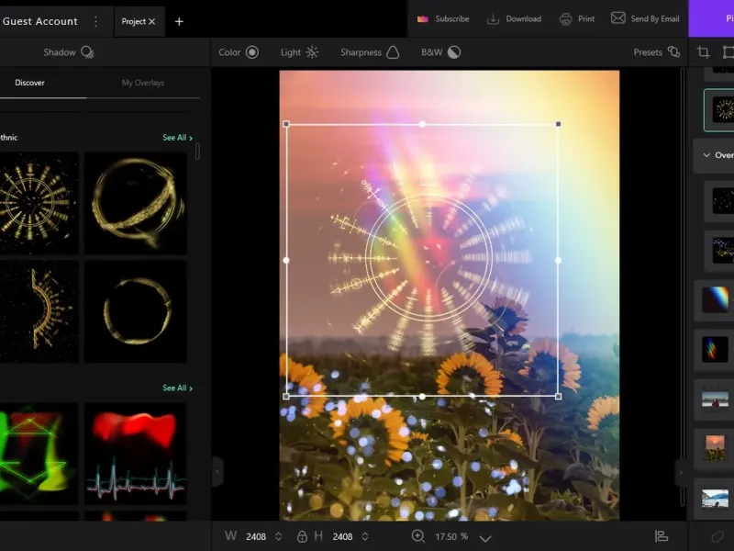Switch to the Discover tab

29,83
